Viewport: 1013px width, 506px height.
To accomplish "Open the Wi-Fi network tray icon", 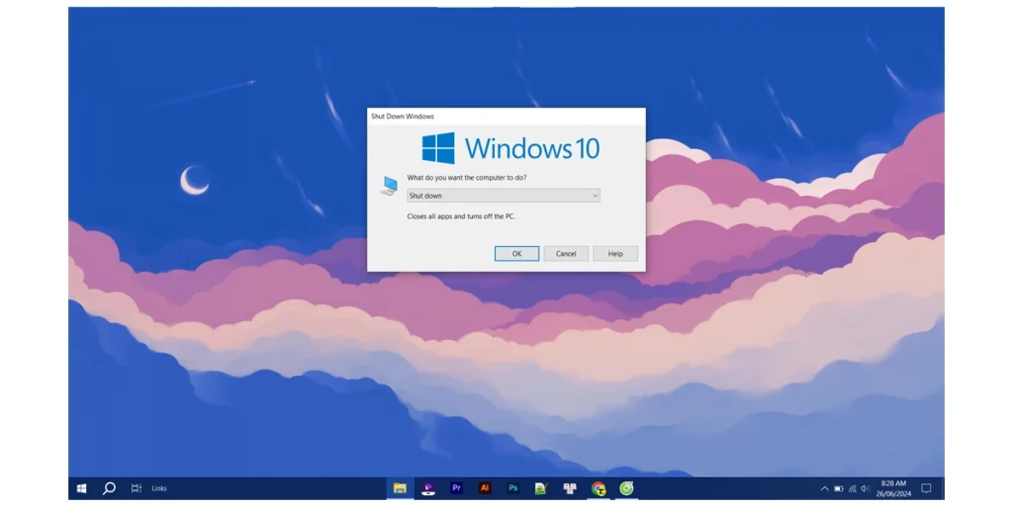I will pyautogui.click(x=852, y=488).
